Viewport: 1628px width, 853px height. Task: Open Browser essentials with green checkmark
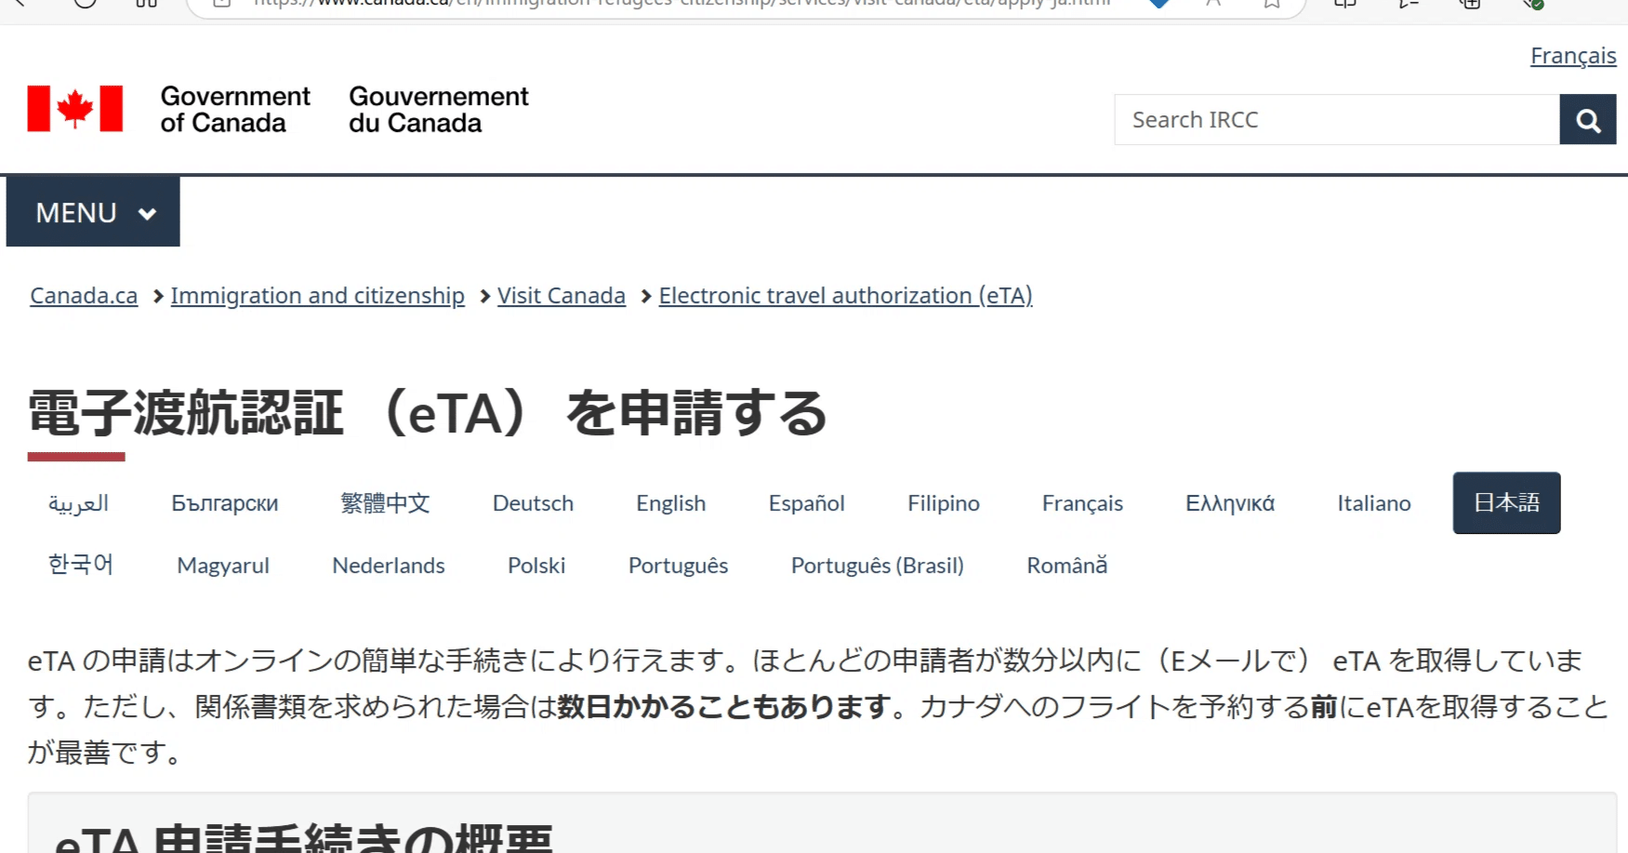[1532, 4]
